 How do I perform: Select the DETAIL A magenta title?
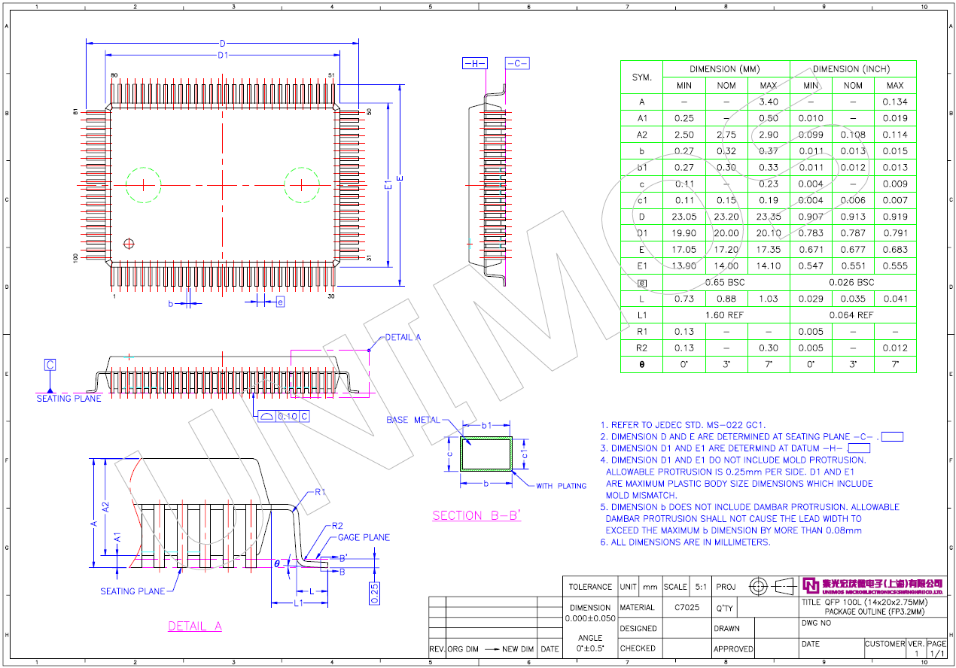(194, 626)
